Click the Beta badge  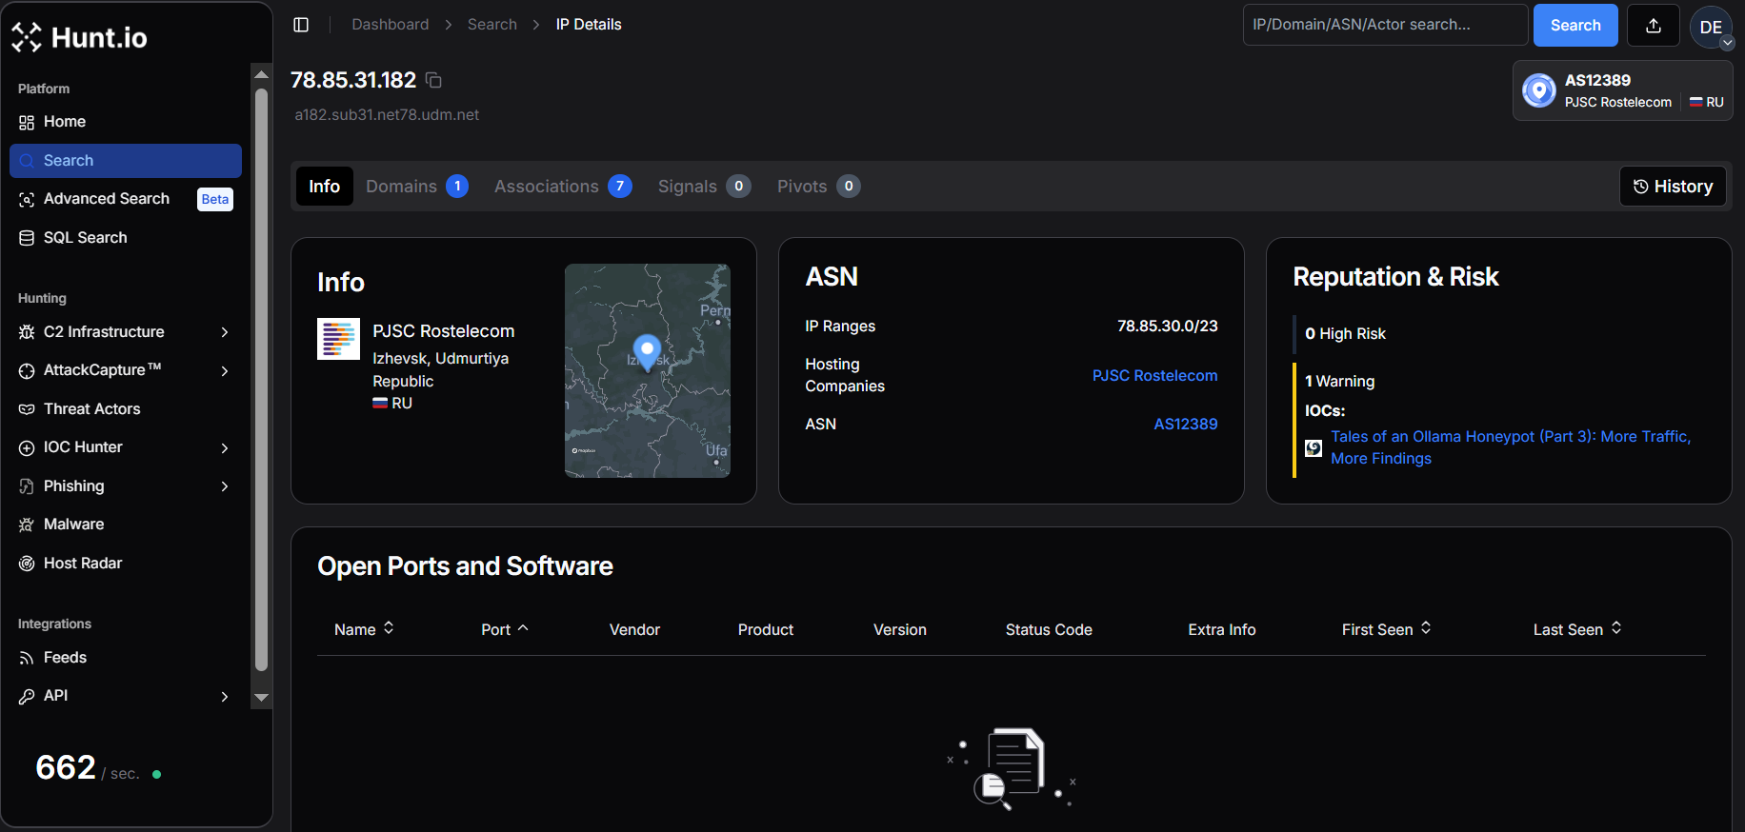point(215,199)
